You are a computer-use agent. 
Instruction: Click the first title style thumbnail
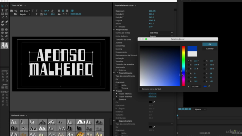coord(14,122)
